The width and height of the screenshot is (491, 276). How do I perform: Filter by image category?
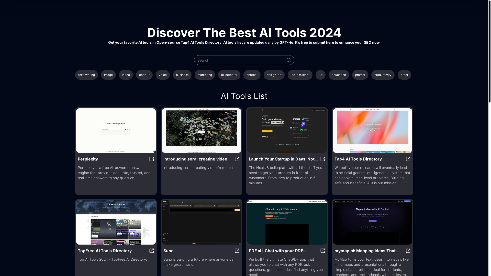tap(108, 75)
